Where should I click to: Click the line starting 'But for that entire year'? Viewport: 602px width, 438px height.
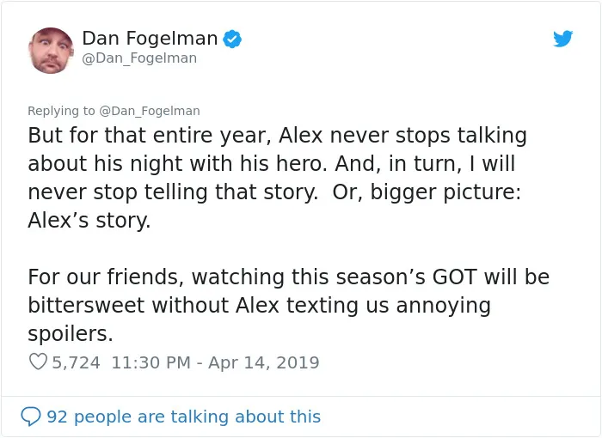pos(277,136)
